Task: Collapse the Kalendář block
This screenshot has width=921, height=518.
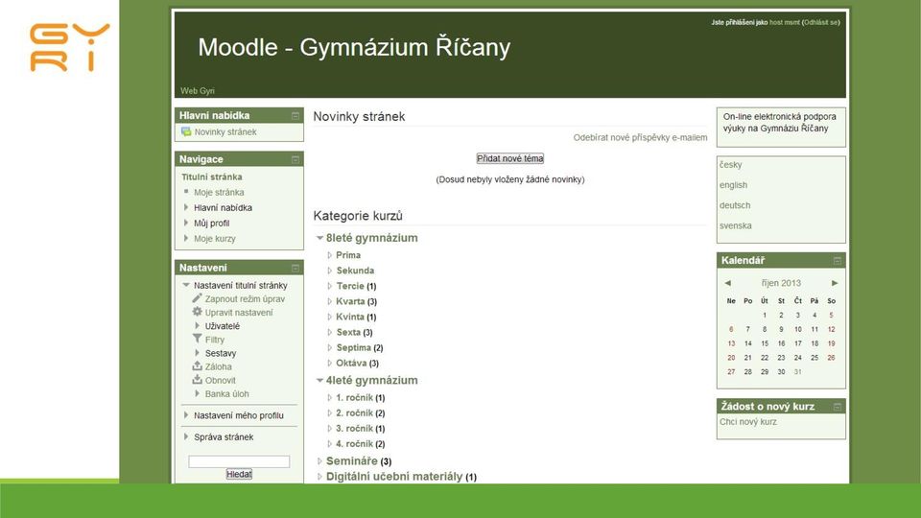Action: (838, 261)
